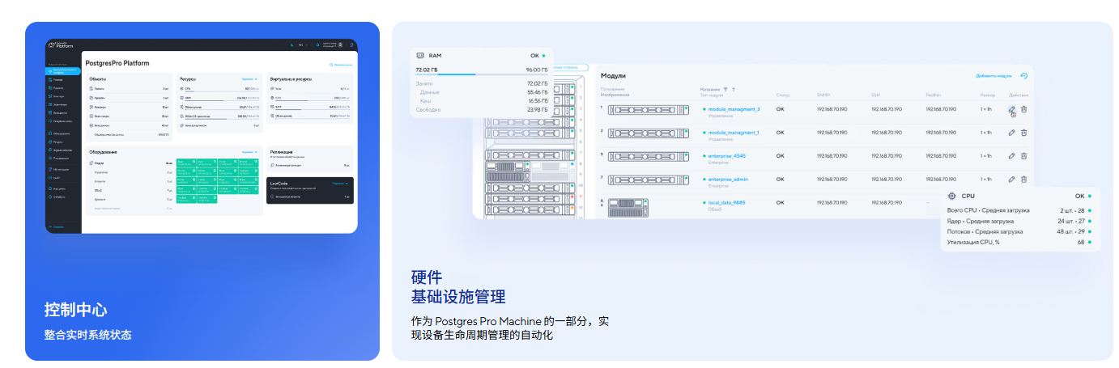This screenshot has width=1119, height=368.
Task: Click the Потоков средняя загрузка row
Action: pyautogui.click(x=1019, y=231)
